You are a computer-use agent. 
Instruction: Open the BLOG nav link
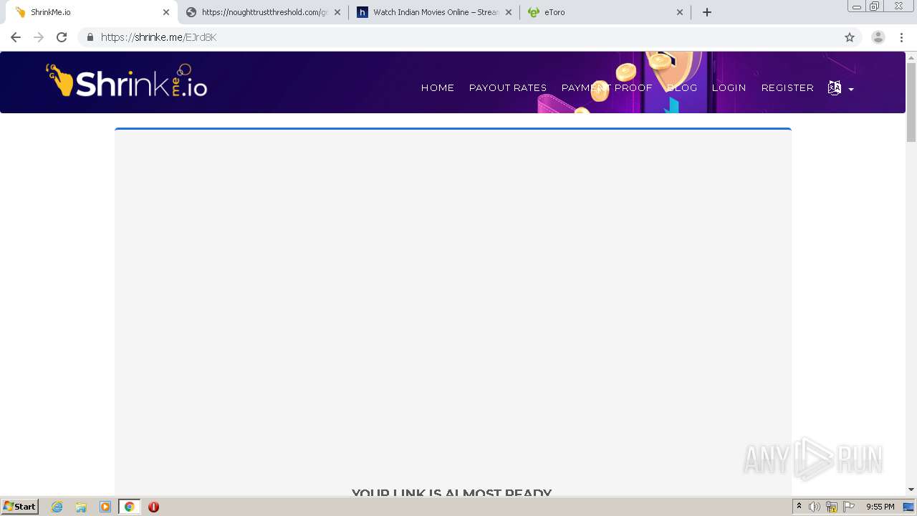click(x=682, y=87)
